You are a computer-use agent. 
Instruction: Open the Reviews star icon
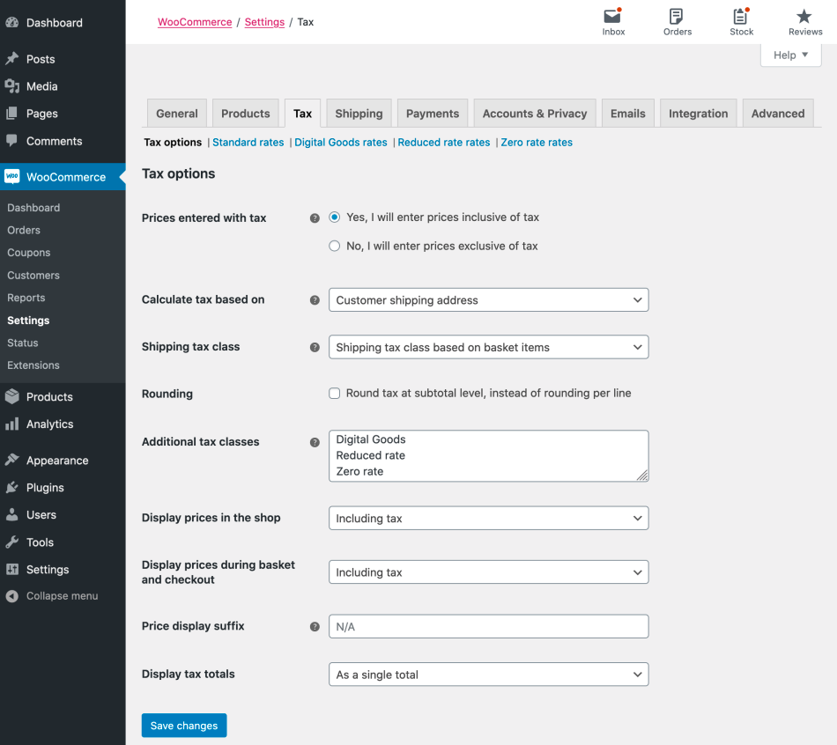click(x=804, y=16)
